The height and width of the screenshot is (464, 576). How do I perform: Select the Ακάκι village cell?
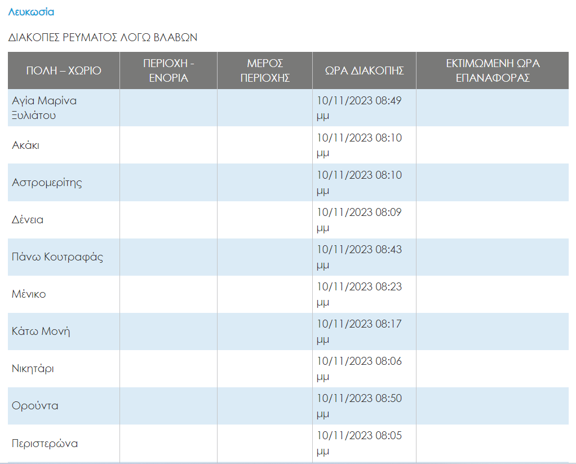26,145
